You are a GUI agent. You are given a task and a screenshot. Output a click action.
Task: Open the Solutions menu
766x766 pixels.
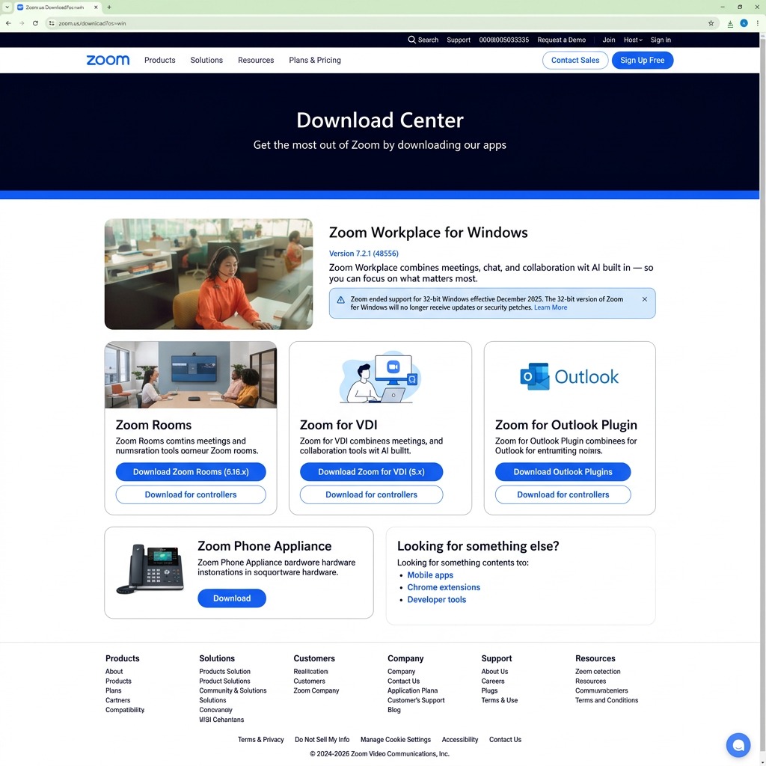click(x=206, y=60)
